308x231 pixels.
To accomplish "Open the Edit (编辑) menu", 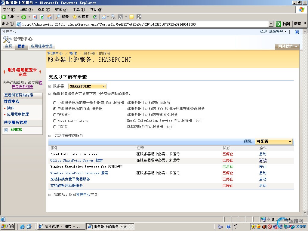I will (x=26, y=9).
